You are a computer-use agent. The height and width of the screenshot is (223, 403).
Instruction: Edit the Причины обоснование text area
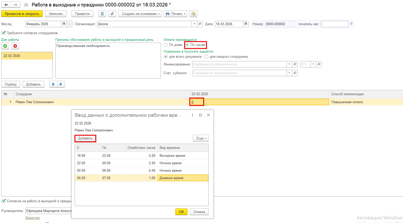pos(108,61)
